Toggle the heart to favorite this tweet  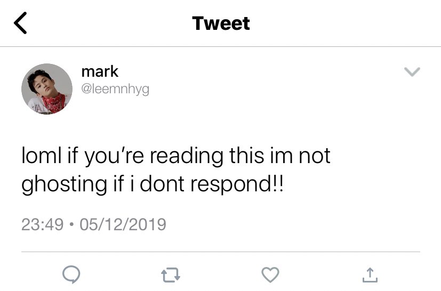pyautogui.click(x=270, y=274)
